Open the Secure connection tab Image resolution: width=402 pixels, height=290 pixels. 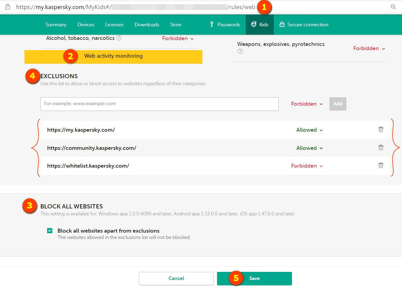pyautogui.click(x=304, y=25)
